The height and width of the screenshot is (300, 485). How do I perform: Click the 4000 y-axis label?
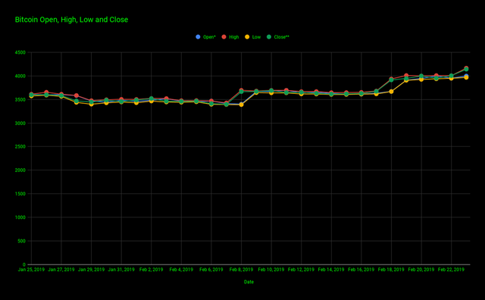[x=20, y=76]
